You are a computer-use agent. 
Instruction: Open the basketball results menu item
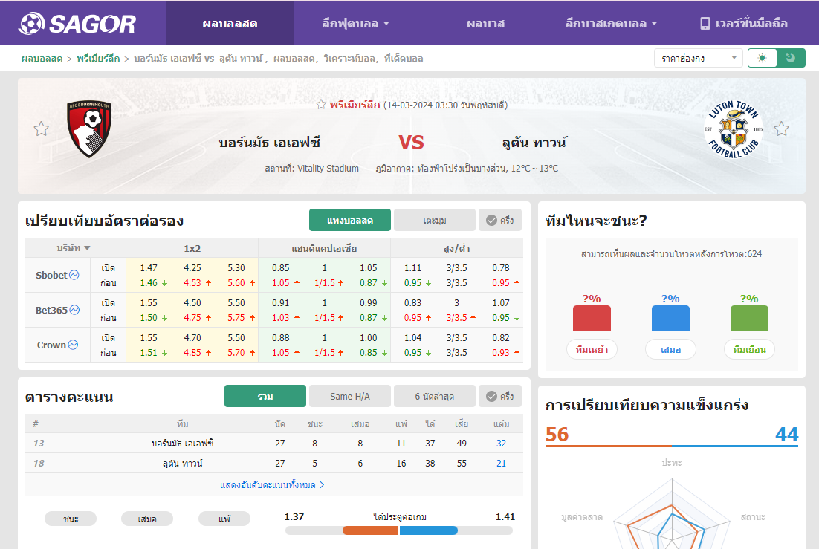pyautogui.click(x=485, y=24)
